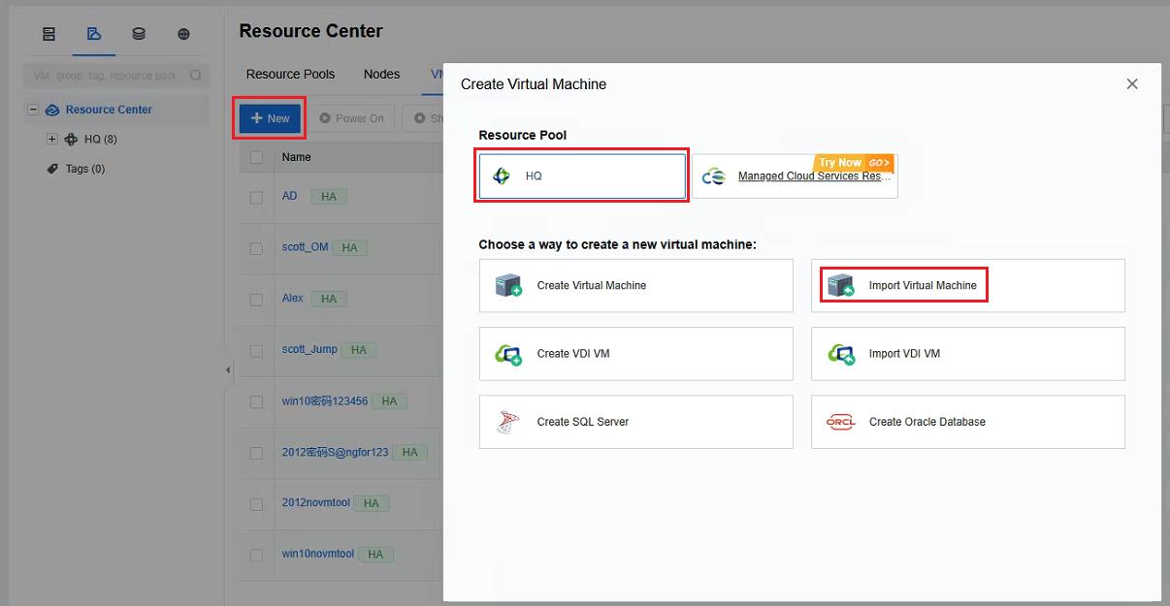Open the win10novmtool VM link

[319, 555]
